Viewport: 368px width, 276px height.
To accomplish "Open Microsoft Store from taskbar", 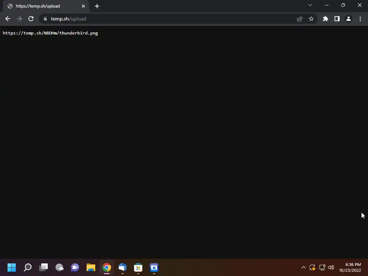I will pyautogui.click(x=138, y=267).
